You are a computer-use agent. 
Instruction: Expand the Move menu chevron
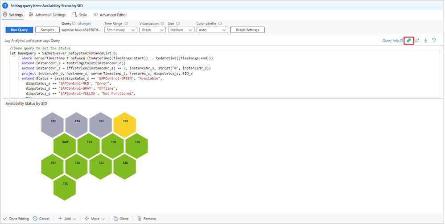(x=103, y=219)
